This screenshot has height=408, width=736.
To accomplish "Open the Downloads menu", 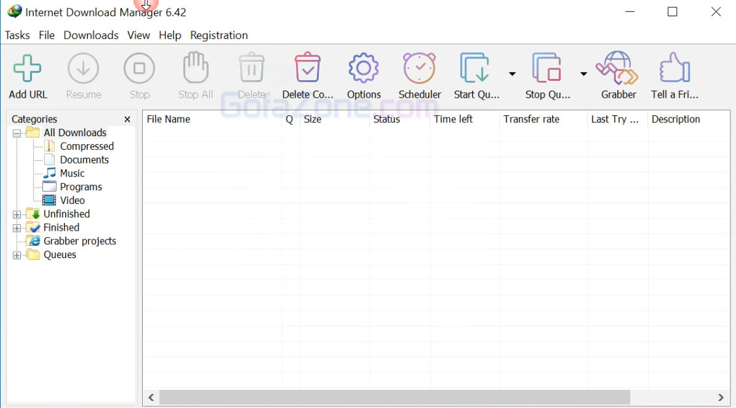I will tap(91, 35).
